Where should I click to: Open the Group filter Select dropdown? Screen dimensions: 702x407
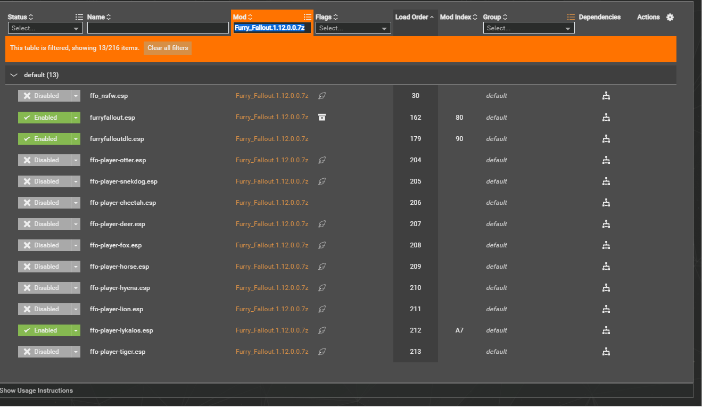pos(529,28)
